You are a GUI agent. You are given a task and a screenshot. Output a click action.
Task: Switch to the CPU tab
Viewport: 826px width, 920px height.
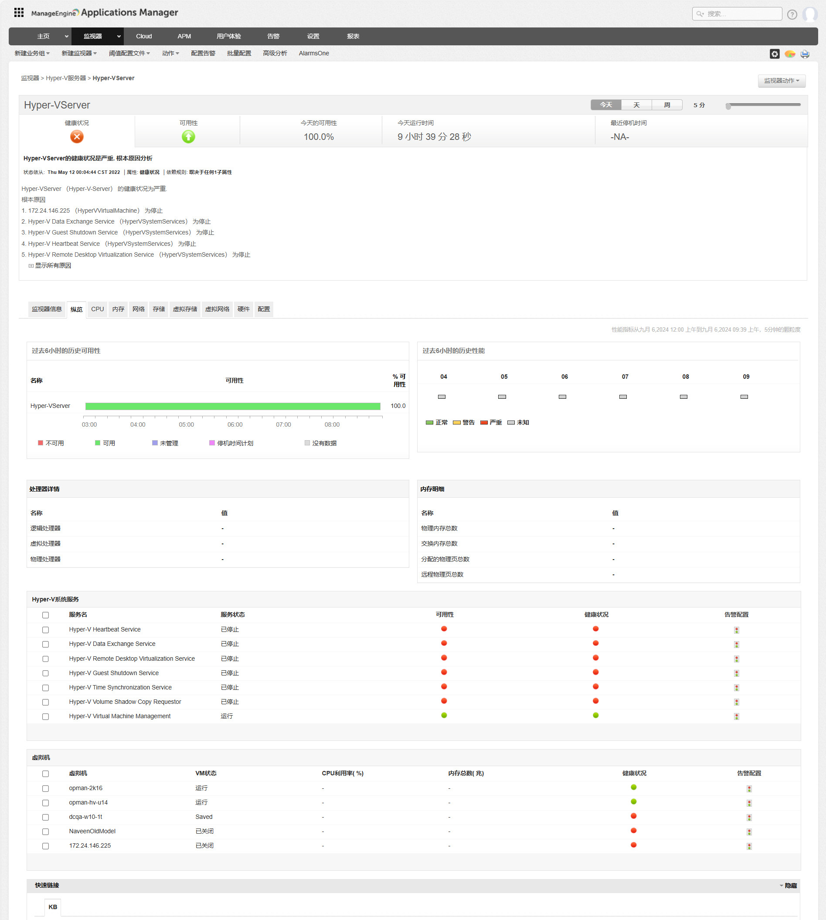point(98,309)
